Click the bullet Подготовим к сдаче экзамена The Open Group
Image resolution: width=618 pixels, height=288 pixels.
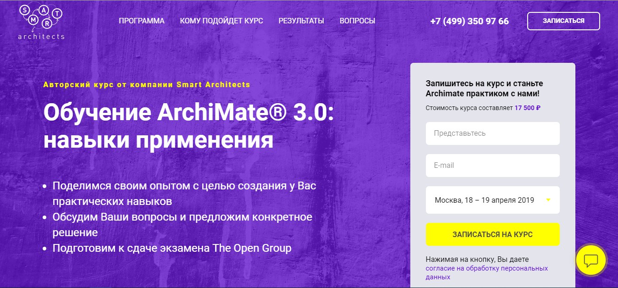pyautogui.click(x=172, y=248)
